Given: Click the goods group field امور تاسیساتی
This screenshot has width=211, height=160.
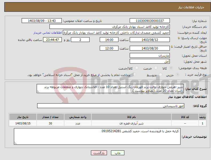Looking at the screenshot, I should click(x=111, y=106).
